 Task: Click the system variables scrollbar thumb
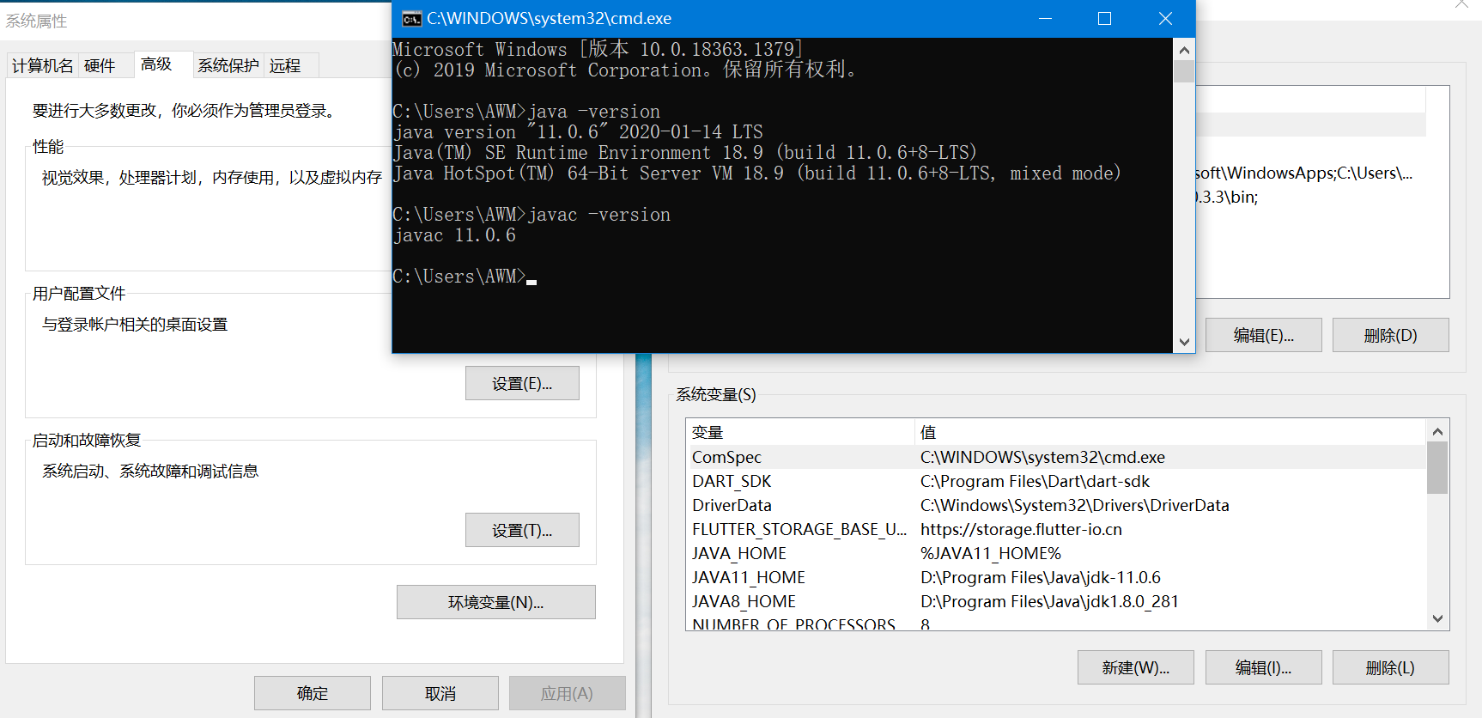point(1437,467)
